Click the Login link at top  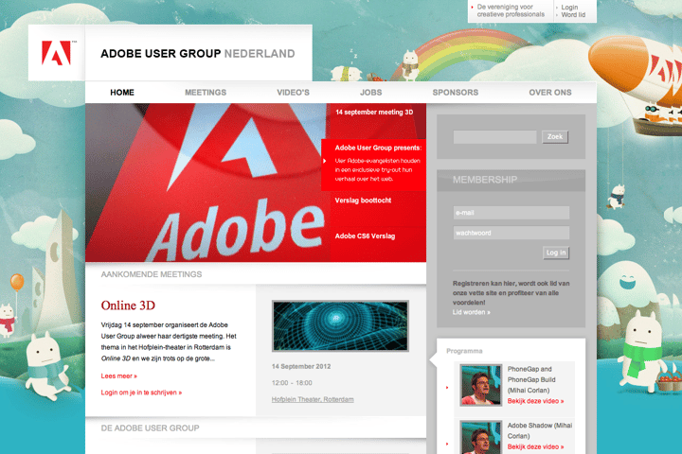click(x=569, y=8)
